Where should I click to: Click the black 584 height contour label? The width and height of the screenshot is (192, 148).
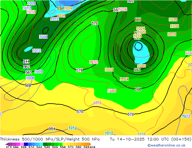(x=52, y=129)
